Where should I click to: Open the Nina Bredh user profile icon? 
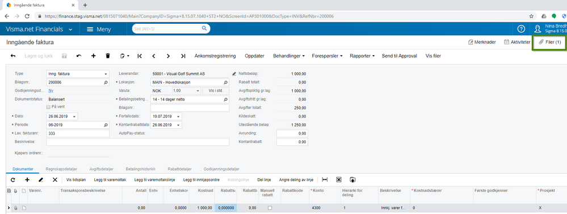537,29
